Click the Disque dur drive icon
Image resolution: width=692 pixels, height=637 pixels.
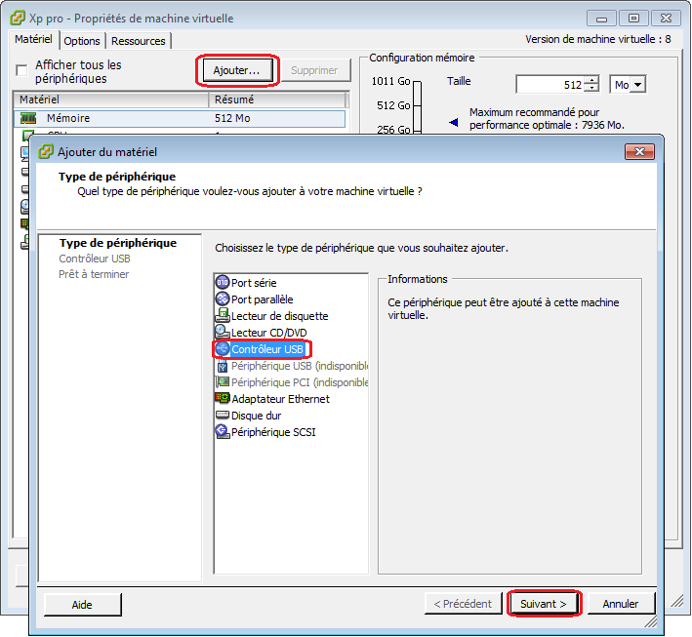click(223, 415)
